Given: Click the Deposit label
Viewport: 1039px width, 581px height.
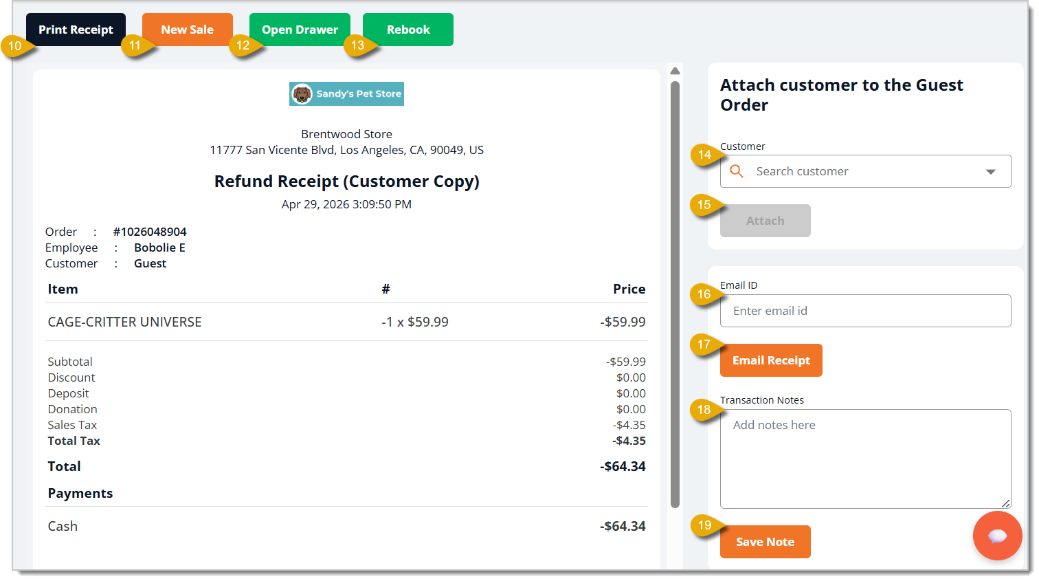Looking at the screenshot, I should pyautogui.click(x=68, y=393).
